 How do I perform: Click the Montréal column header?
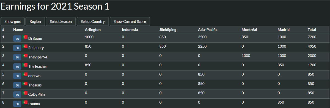[x=249, y=29]
